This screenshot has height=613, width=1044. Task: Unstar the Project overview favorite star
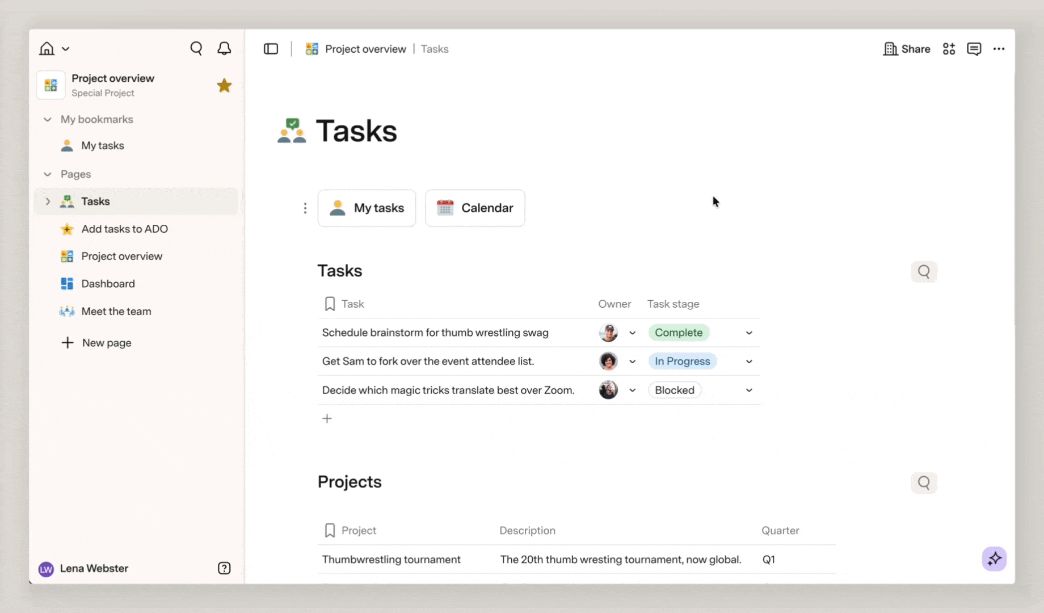[224, 85]
